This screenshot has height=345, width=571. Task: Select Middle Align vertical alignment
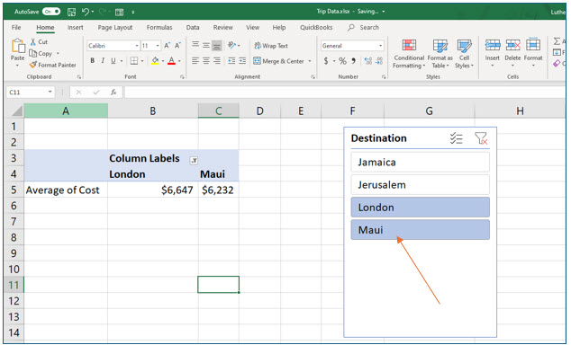[206, 46]
